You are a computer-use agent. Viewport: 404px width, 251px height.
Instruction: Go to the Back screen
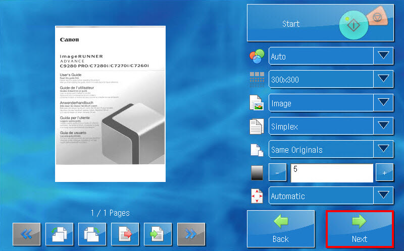click(x=280, y=229)
